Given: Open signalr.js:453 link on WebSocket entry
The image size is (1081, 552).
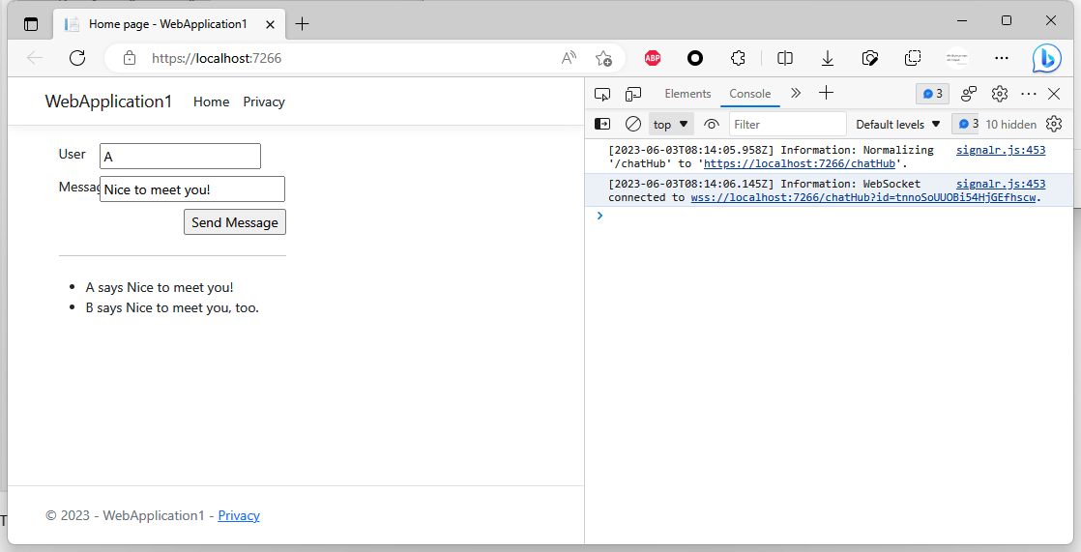Looking at the screenshot, I should click(x=1001, y=184).
